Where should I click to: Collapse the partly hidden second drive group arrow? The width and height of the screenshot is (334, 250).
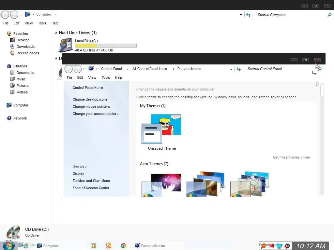[x=56, y=59]
